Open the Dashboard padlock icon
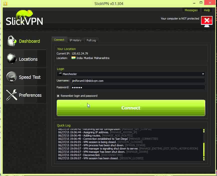This screenshot has width=217, height=176. coord(12,41)
